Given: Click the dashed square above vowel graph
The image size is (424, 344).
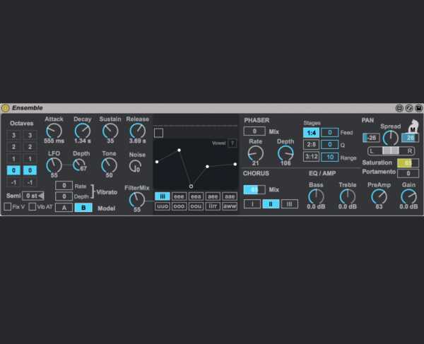Looking at the screenshot, I should (158, 133).
